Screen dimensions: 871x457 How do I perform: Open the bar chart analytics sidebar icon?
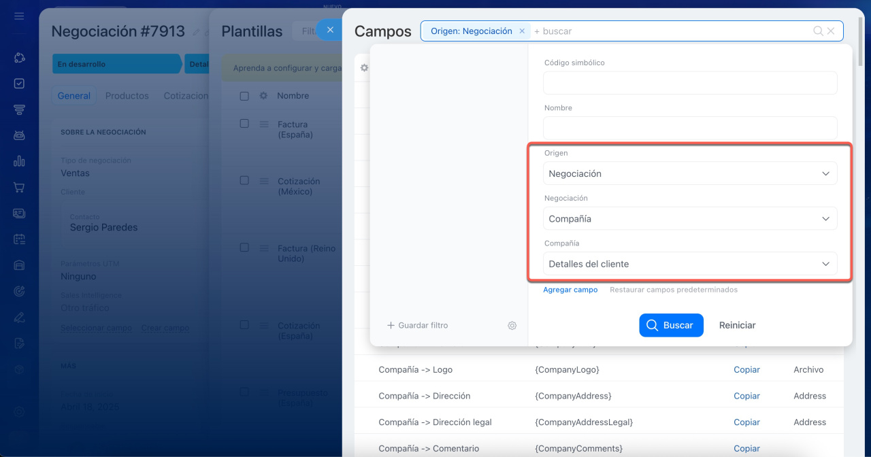19,161
